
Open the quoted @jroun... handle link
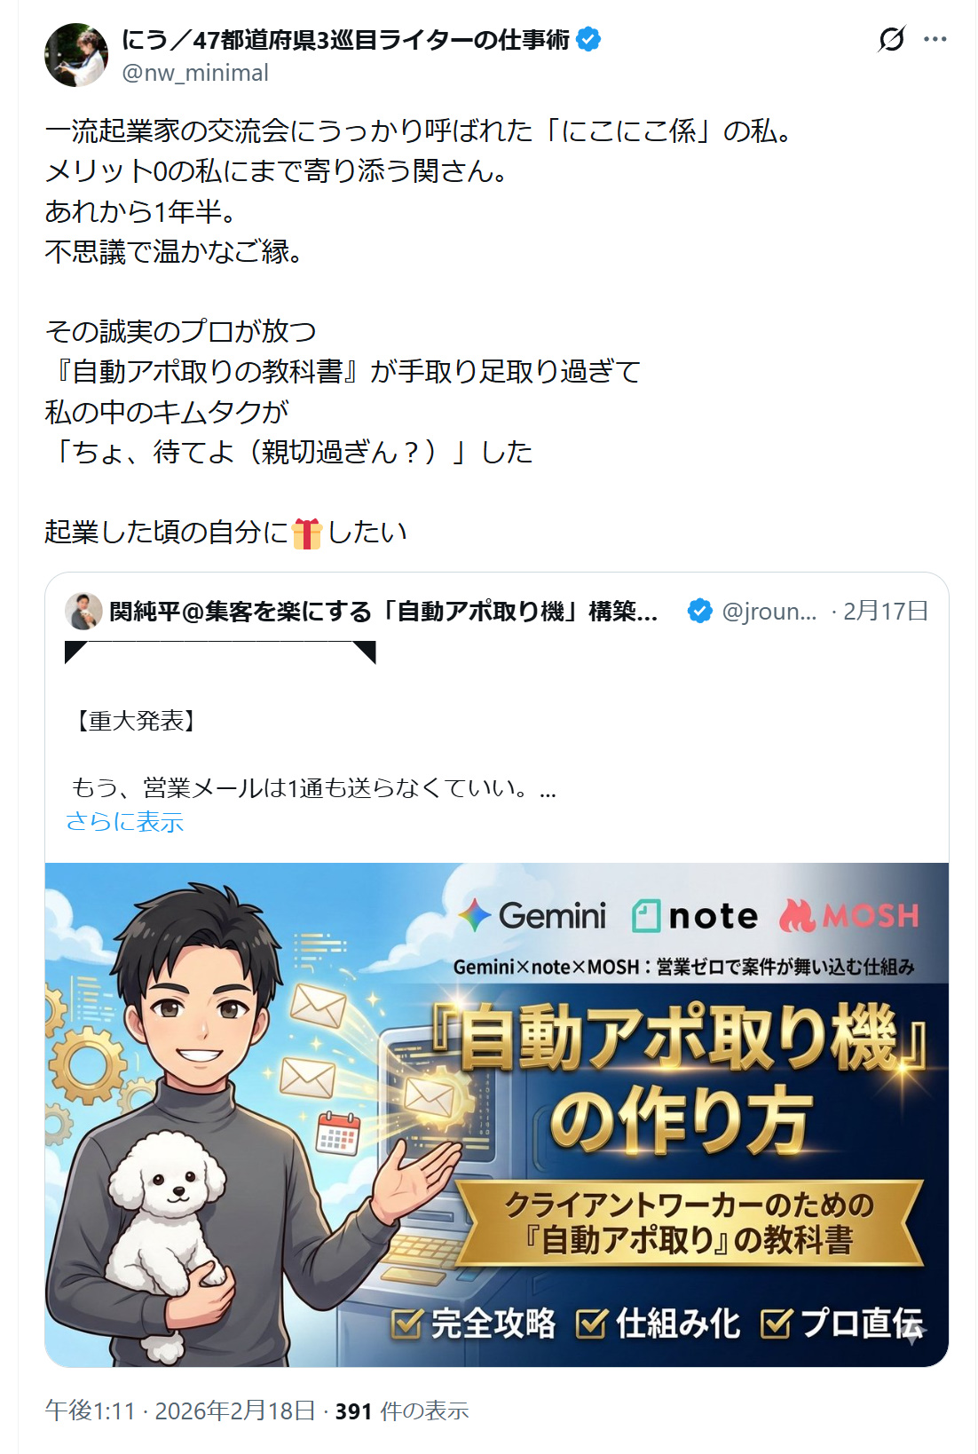[769, 611]
